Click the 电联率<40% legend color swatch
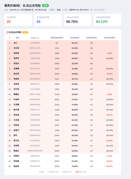 pos(48,172)
